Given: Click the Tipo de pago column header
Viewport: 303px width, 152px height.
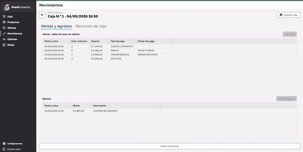Looking at the screenshot, I should [123, 41].
